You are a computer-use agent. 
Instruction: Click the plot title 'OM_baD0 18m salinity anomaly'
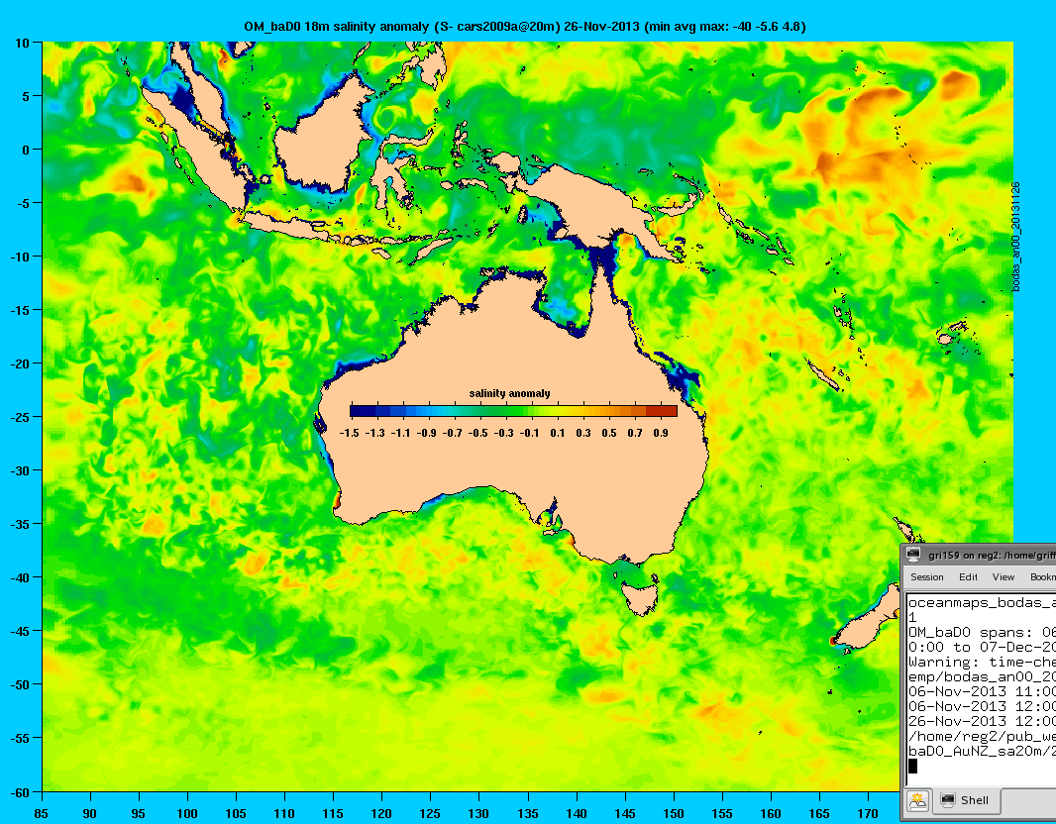[336, 27]
